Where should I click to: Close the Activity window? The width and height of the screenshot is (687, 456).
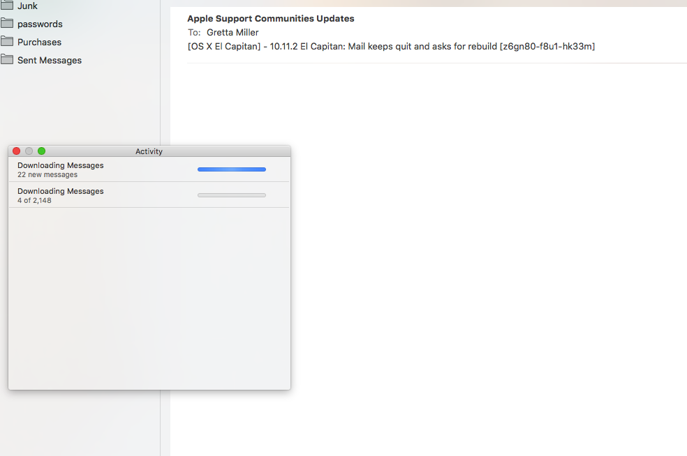pyautogui.click(x=17, y=151)
